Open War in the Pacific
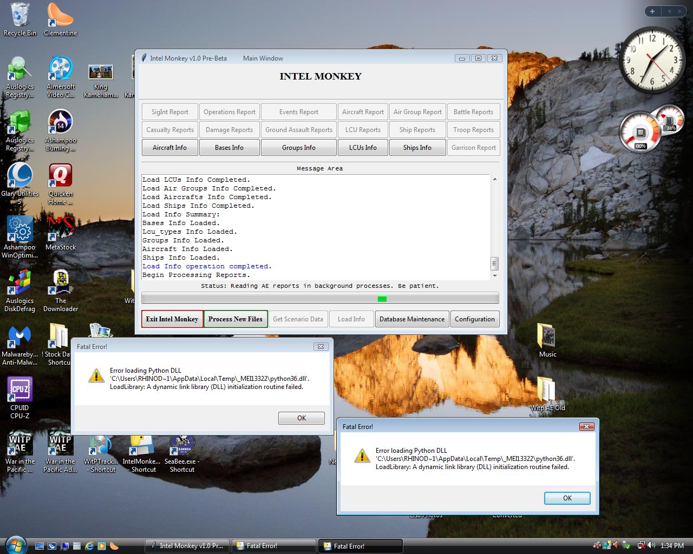This screenshot has width=693, height=554. point(19,444)
